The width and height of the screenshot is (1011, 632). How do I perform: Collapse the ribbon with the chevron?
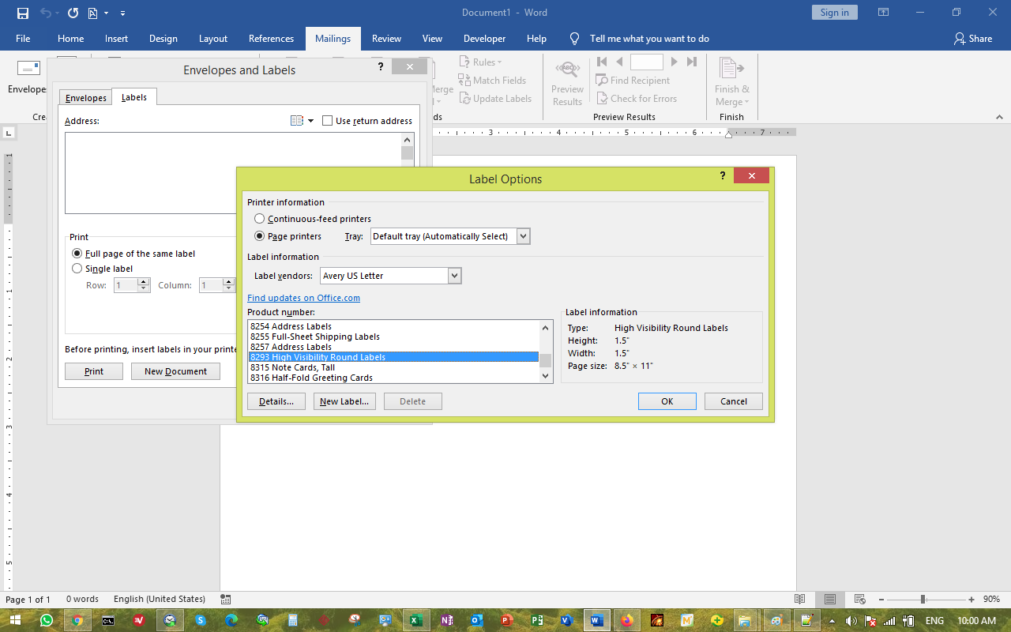tap(999, 117)
